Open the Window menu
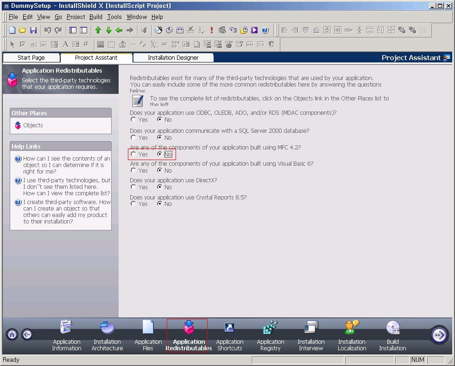Image resolution: width=455 pixels, height=366 pixels. [x=137, y=17]
